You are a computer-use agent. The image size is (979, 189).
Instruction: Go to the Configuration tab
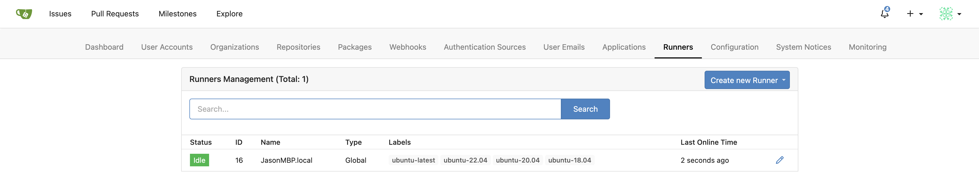point(734,47)
